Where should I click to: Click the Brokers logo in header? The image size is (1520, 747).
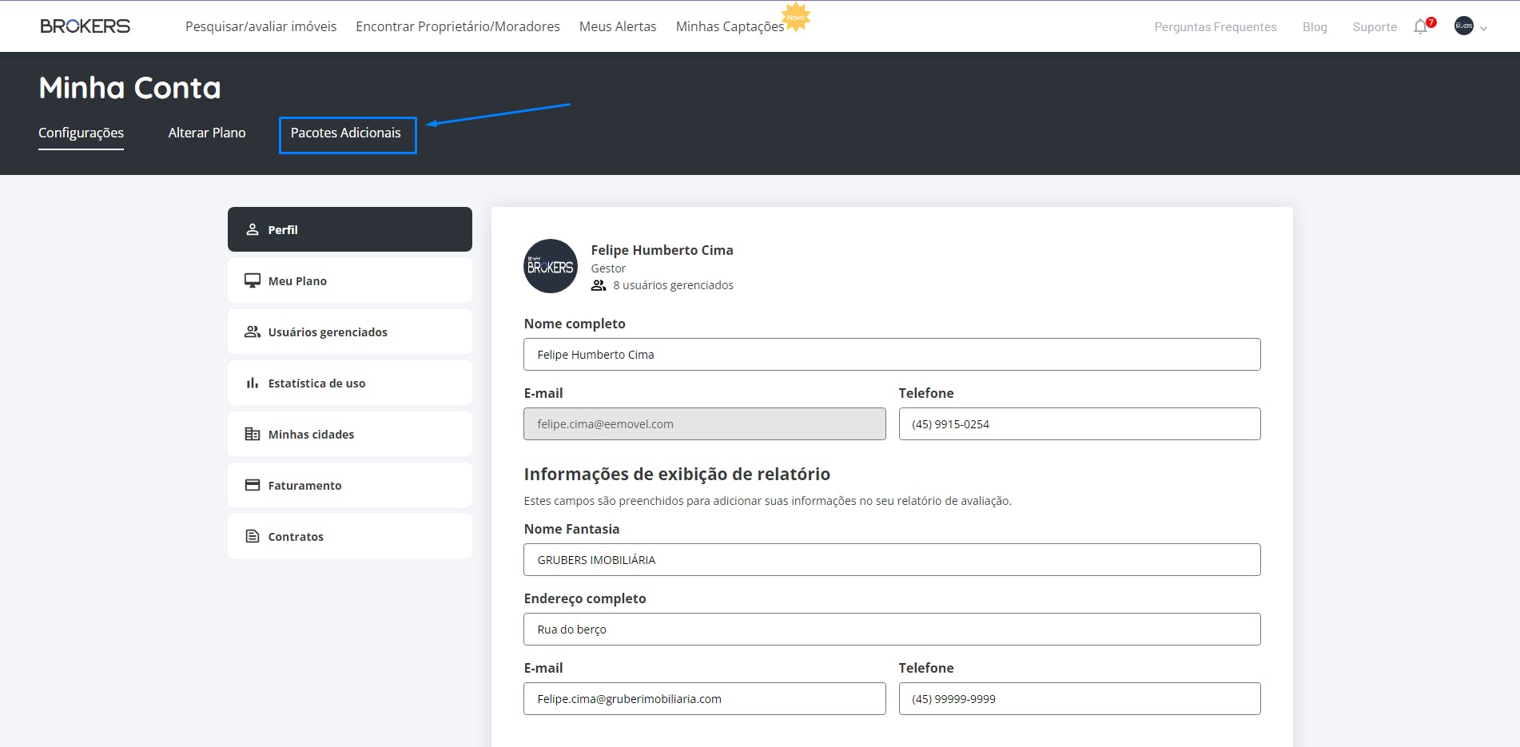pyautogui.click(x=85, y=26)
